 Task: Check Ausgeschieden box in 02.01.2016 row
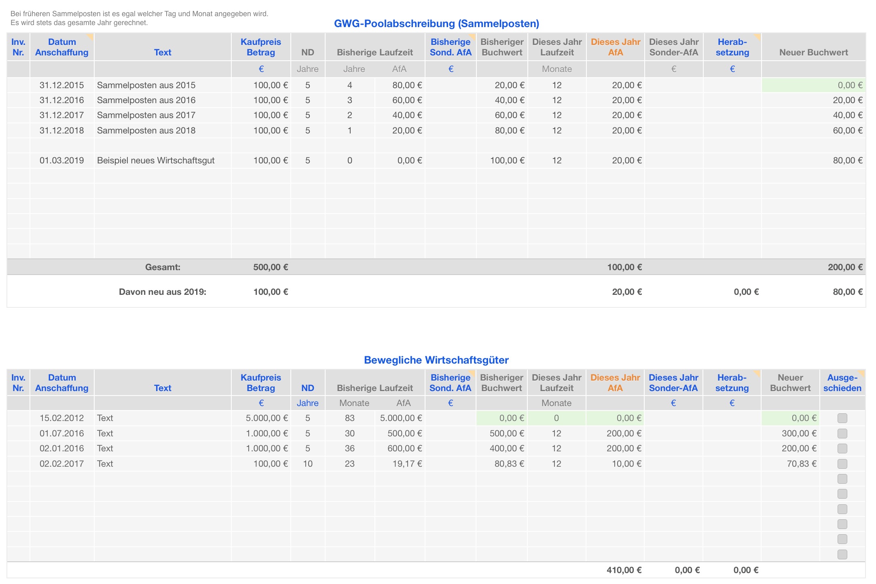coord(842,449)
